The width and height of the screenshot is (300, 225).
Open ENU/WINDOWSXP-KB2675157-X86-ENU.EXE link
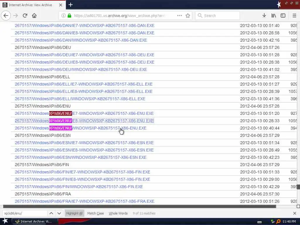coord(81,128)
